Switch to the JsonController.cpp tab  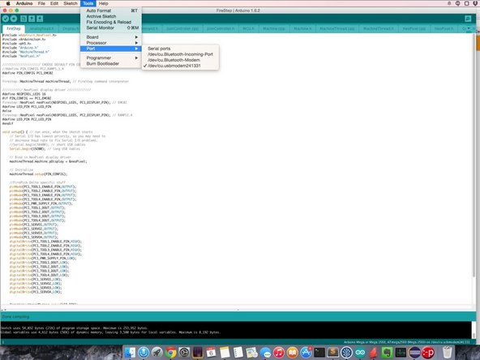tap(182, 28)
